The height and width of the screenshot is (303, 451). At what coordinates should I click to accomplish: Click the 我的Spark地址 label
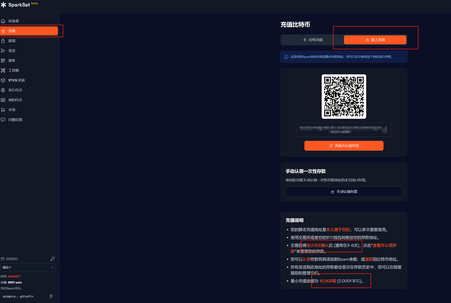(11, 288)
